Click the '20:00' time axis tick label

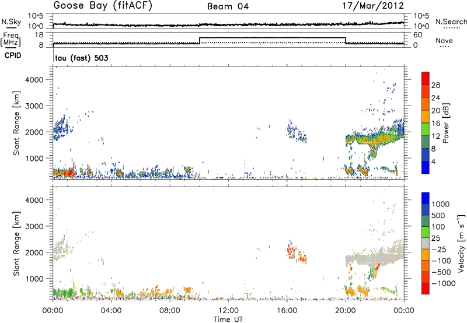pyautogui.click(x=346, y=311)
